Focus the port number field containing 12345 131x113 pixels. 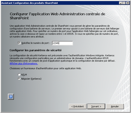coord(62,43)
